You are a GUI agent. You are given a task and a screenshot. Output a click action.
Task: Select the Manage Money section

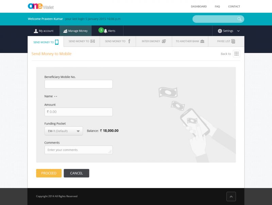(75, 31)
